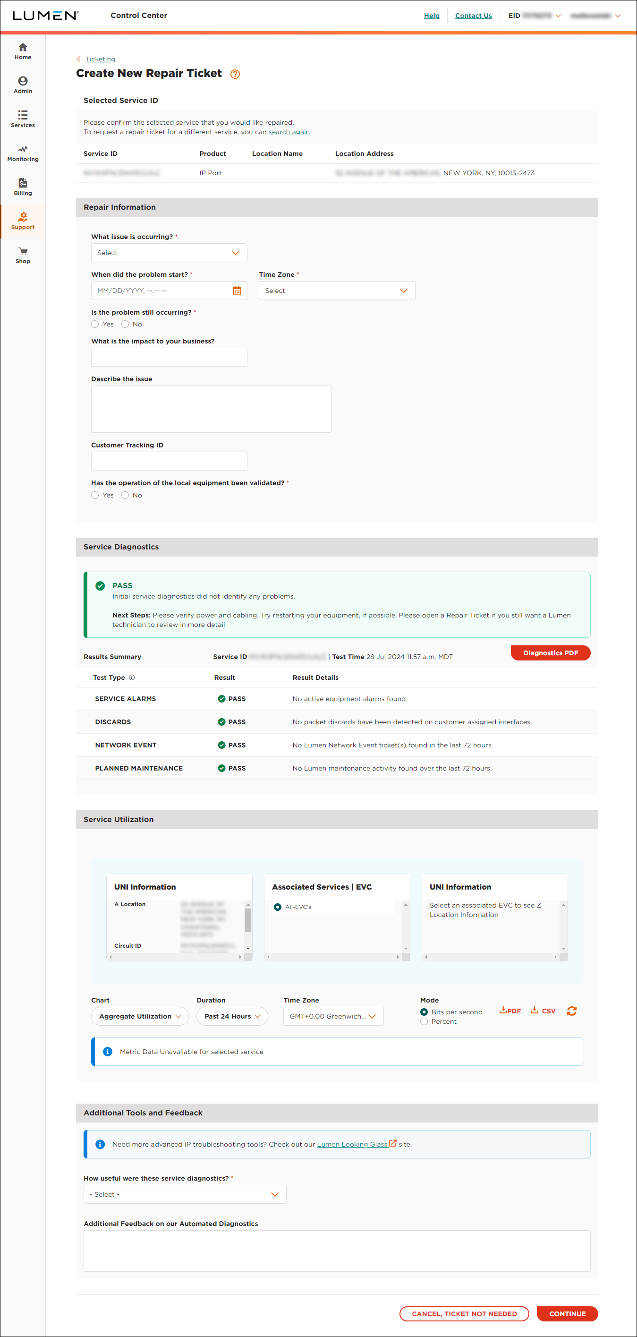Click the Control Center header title
Image resolution: width=637 pixels, height=1337 pixels.
click(138, 16)
